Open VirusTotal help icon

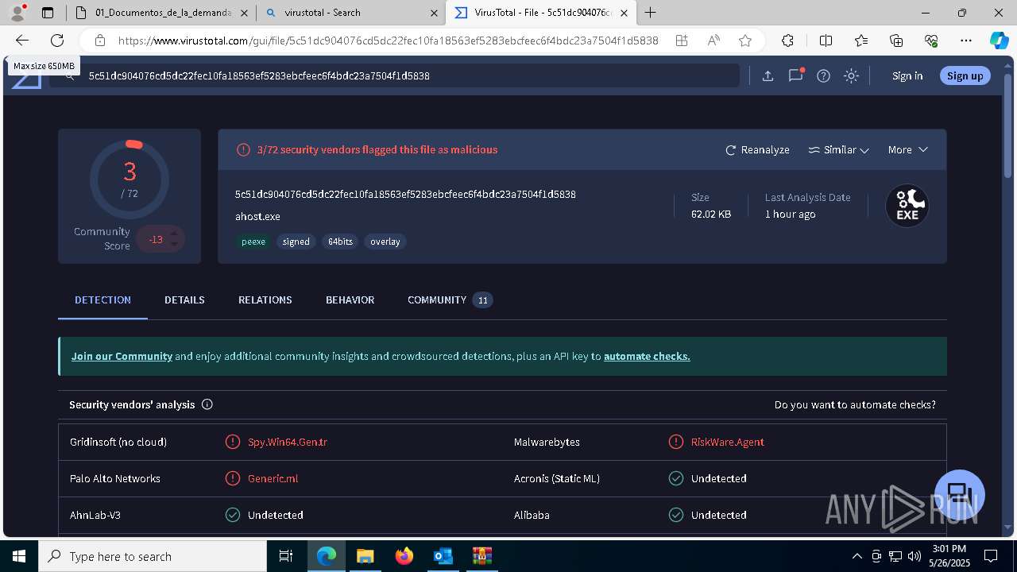click(824, 75)
